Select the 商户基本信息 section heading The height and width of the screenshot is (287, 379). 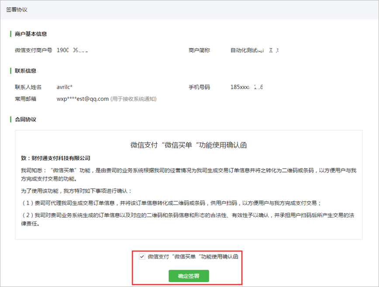31,34
